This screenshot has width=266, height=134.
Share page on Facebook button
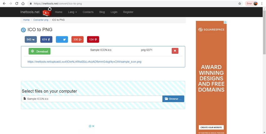[46, 39]
